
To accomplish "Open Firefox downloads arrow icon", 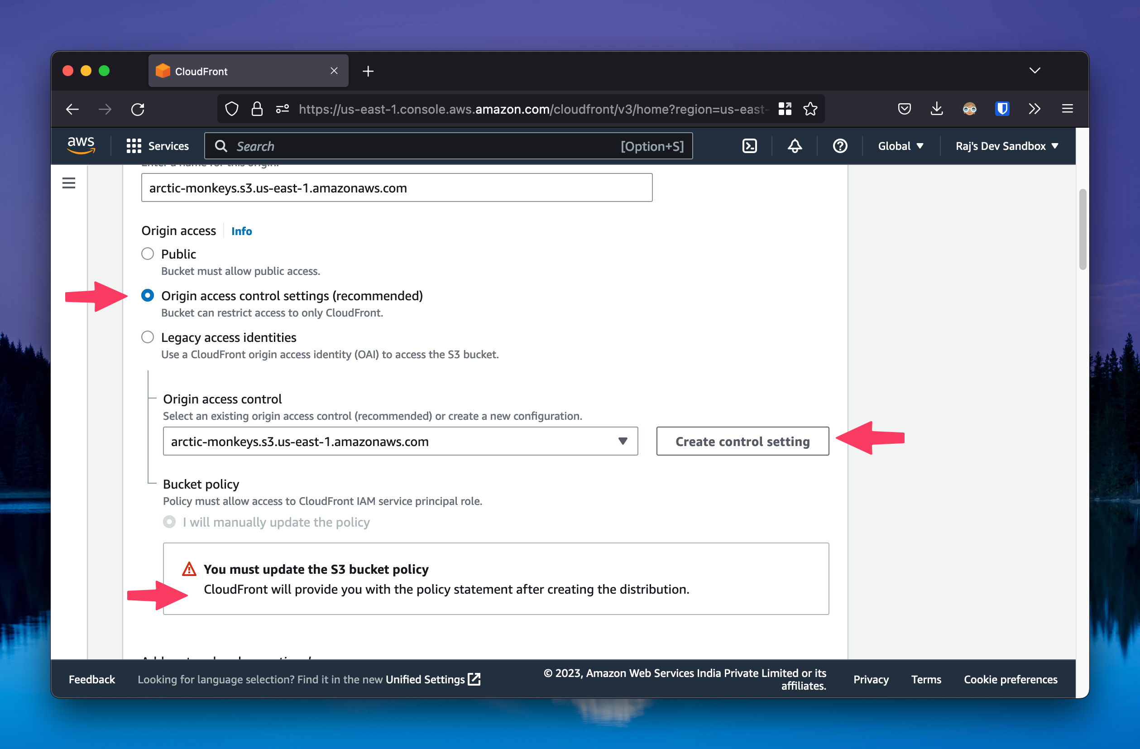I will [936, 109].
